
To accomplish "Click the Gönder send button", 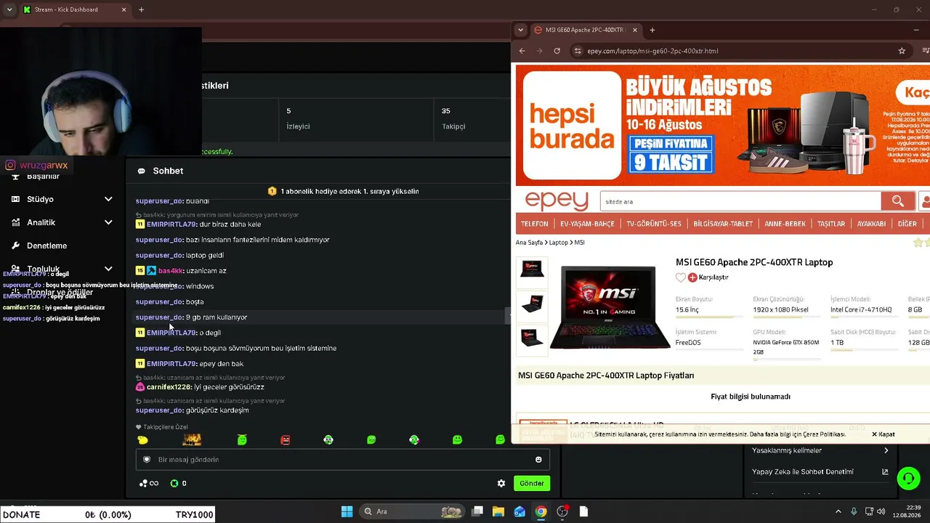I will coord(531,483).
